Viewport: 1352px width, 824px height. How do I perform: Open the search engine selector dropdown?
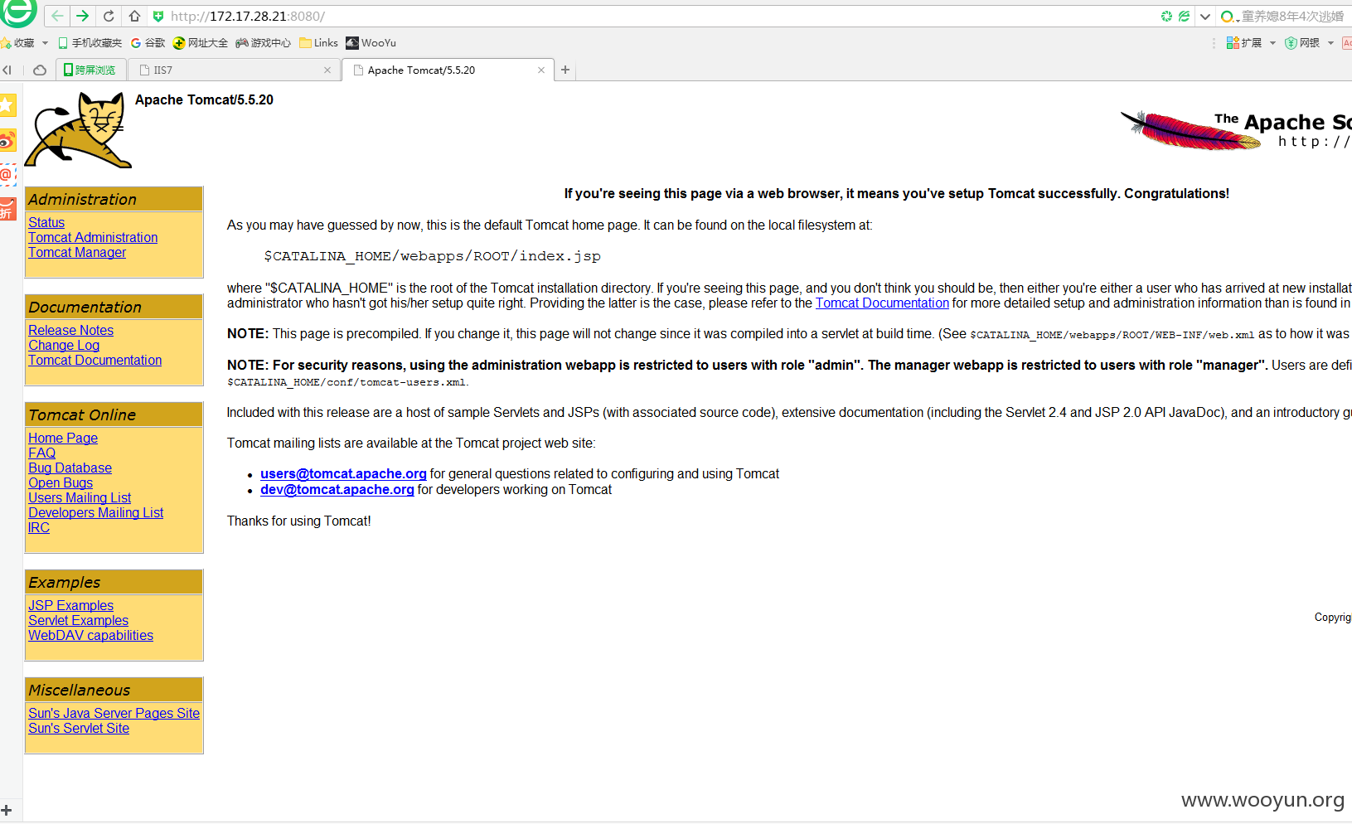click(1229, 17)
